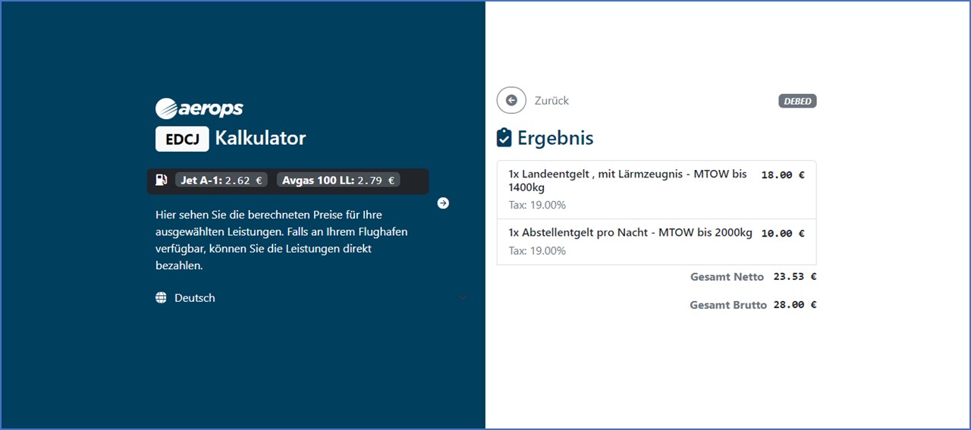This screenshot has width=971, height=430.
Task: Click the fuel pump icon
Action: point(162,180)
